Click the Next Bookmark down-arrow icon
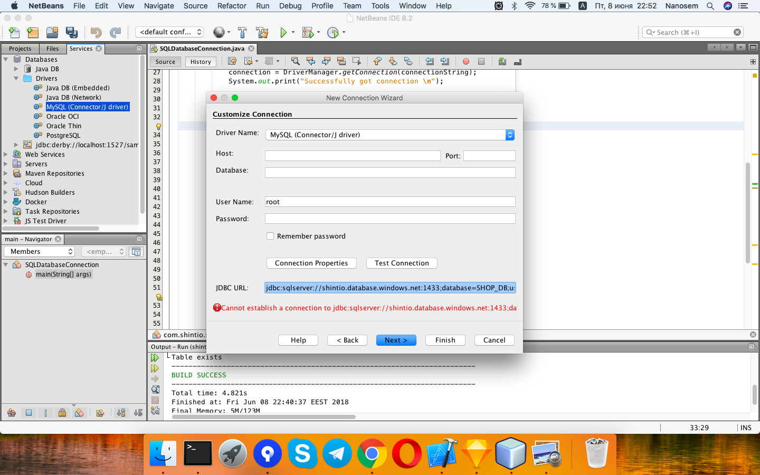This screenshot has height=475, width=760. (x=393, y=61)
